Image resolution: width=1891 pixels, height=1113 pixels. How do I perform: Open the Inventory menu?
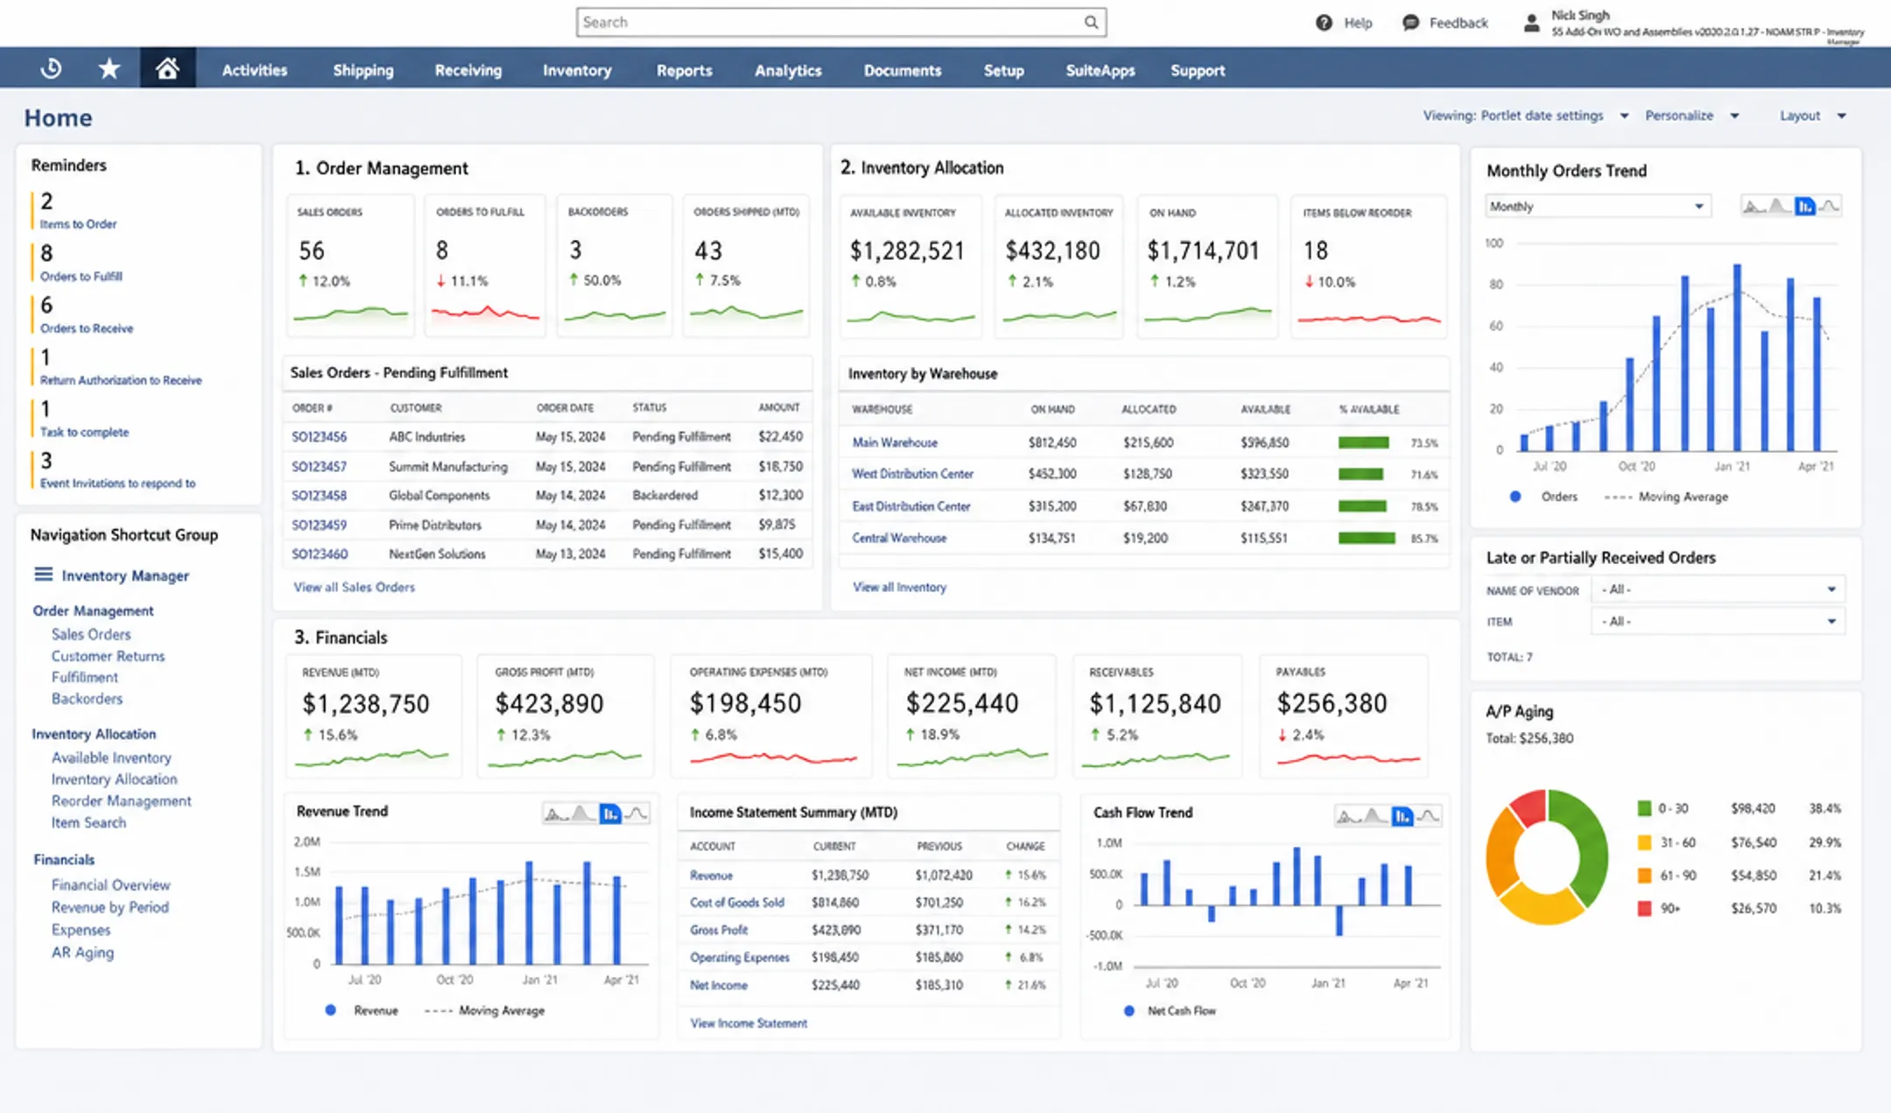(x=577, y=70)
